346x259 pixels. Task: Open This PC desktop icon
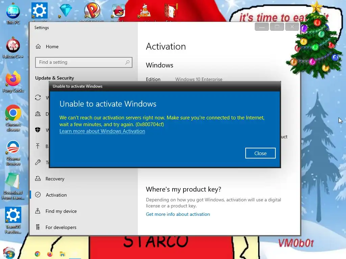(x=13, y=14)
